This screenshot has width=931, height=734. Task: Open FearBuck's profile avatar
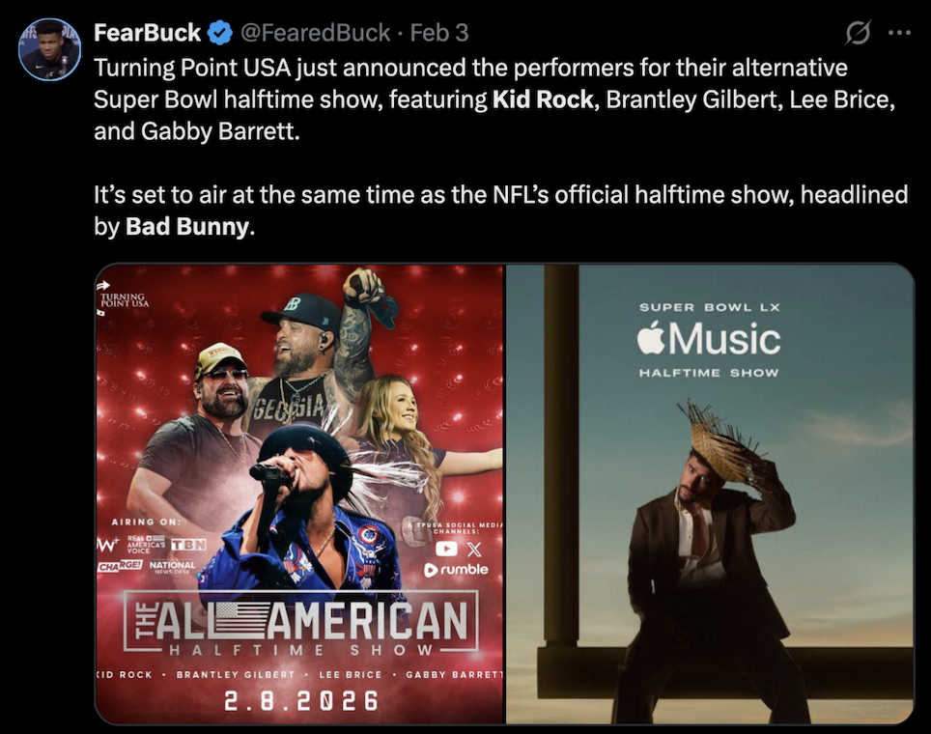tap(49, 49)
